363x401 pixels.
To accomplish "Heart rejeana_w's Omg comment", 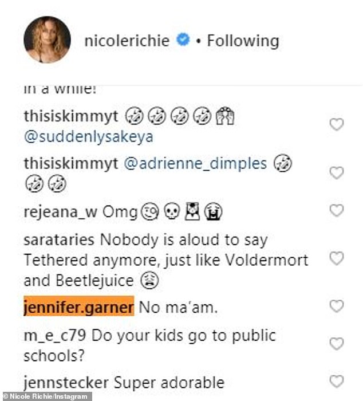I will [337, 211].
